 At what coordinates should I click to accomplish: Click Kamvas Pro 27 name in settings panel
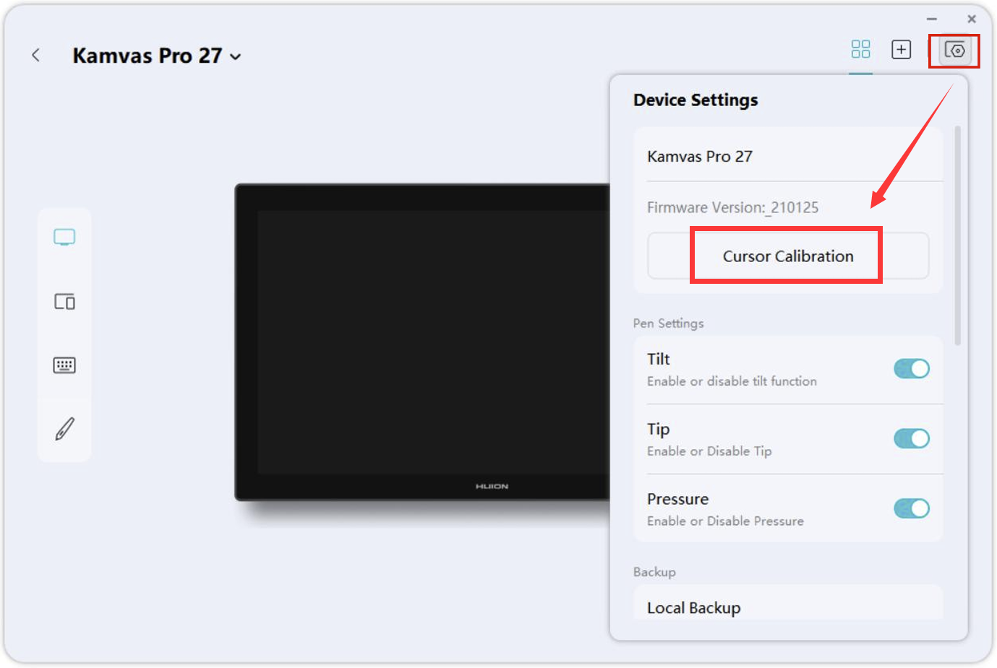[x=700, y=156]
